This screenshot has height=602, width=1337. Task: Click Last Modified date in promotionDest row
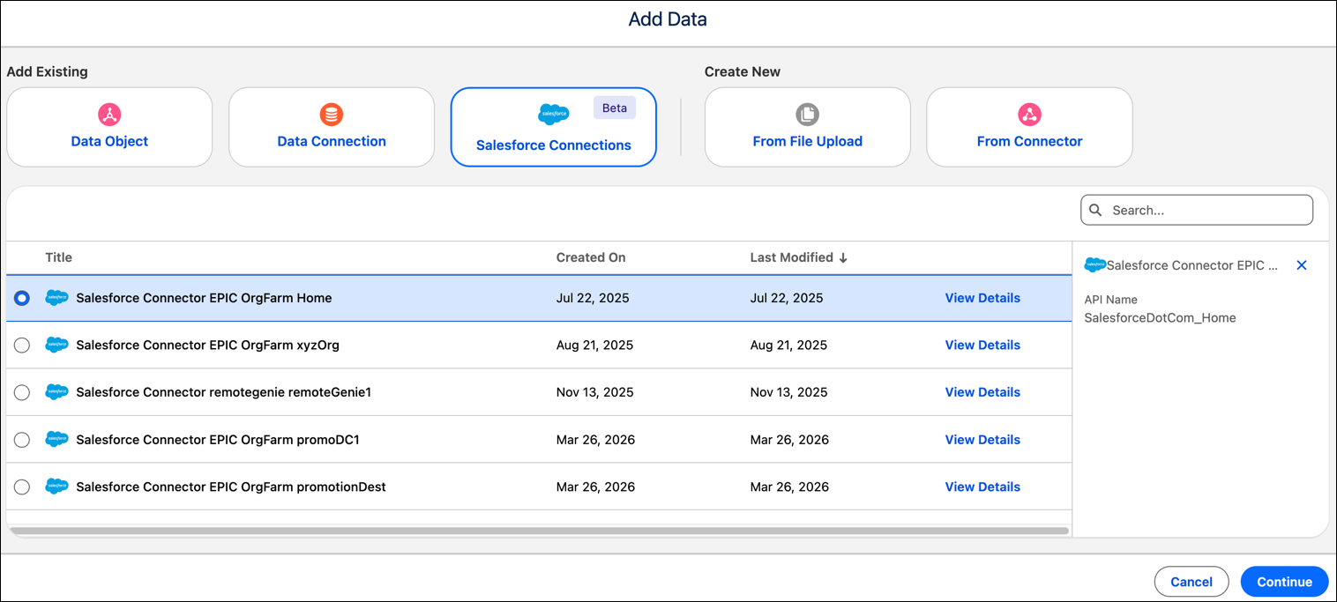point(789,487)
